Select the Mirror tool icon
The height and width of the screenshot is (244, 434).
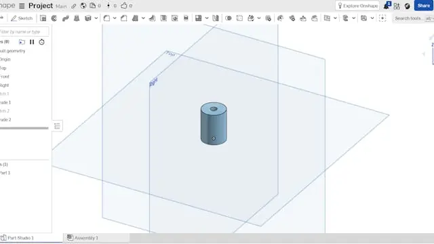coord(216,18)
